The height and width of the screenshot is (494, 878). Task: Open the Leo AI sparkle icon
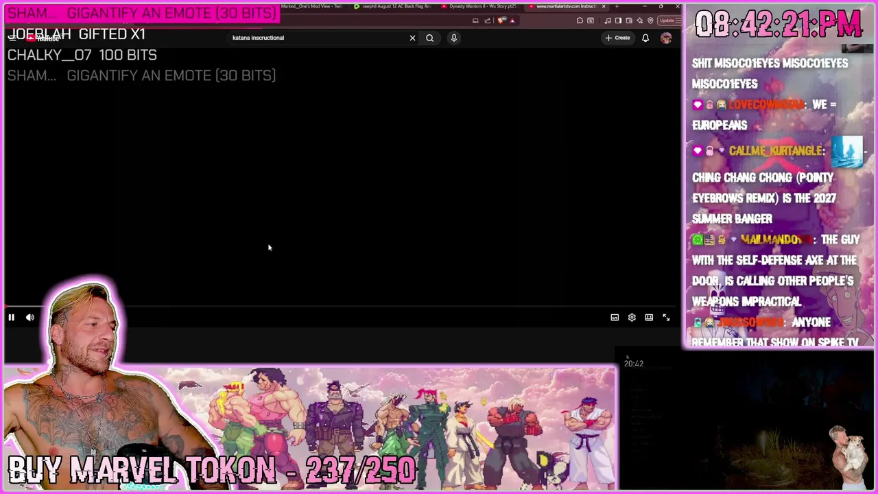point(640,21)
